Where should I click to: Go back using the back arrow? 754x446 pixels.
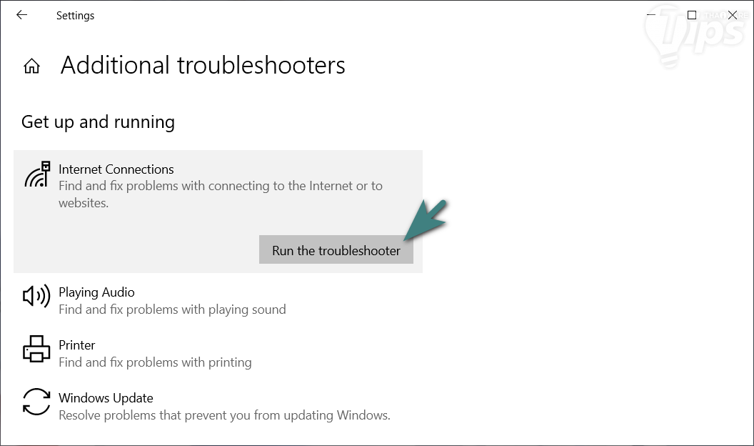21,15
